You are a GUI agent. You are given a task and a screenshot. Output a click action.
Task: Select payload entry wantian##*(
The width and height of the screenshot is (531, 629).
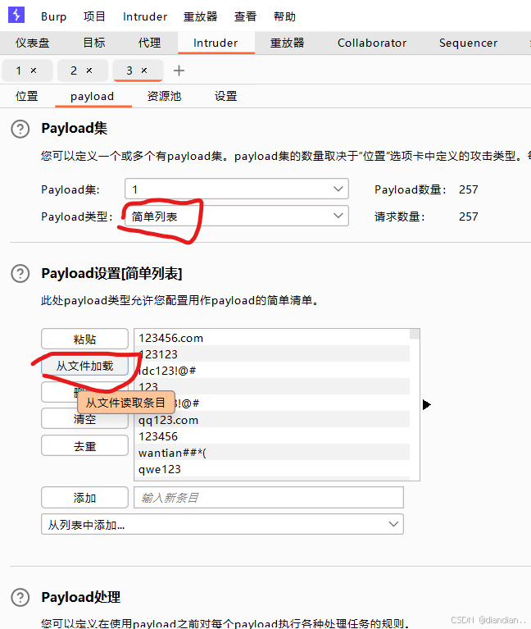[272, 453]
